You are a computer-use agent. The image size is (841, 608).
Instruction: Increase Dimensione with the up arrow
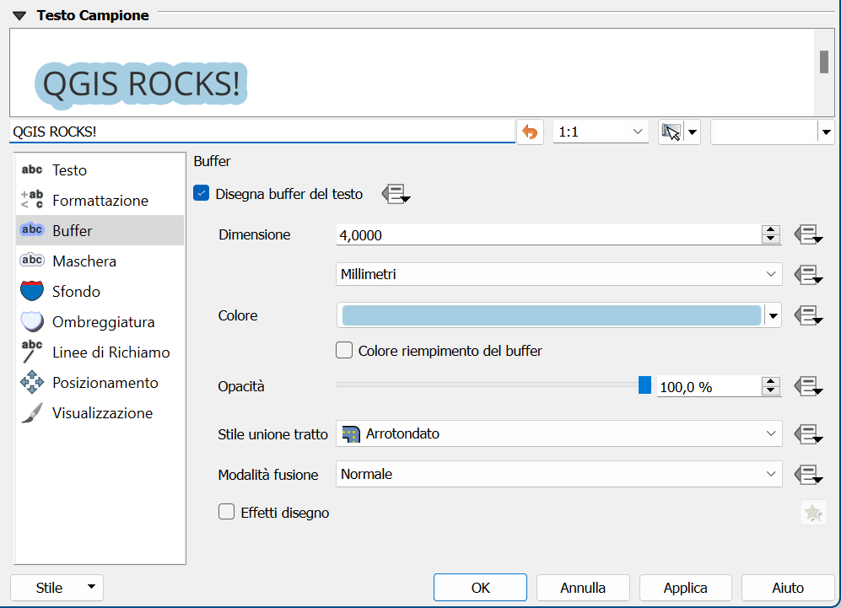[x=771, y=229]
